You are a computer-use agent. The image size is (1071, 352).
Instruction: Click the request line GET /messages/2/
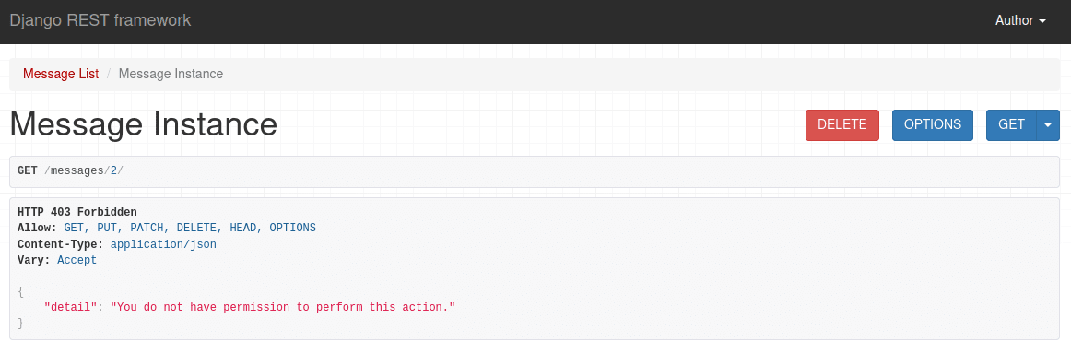(x=71, y=170)
